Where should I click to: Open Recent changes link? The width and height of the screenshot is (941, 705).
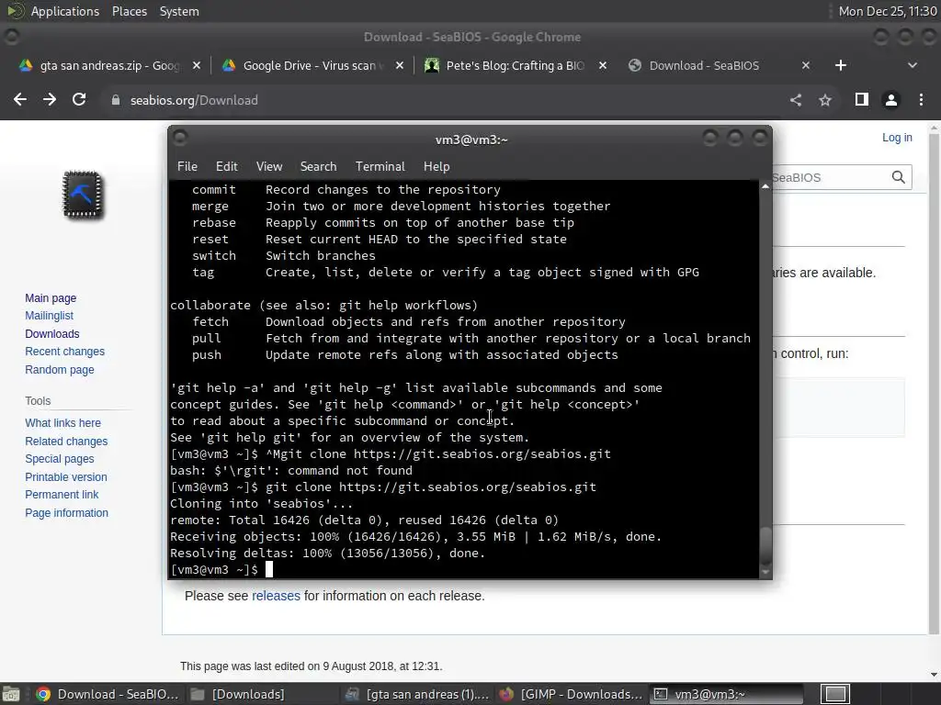pos(65,352)
